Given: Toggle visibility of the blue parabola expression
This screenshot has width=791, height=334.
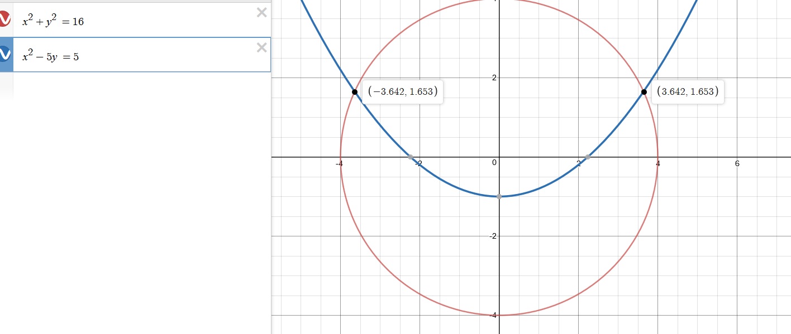Looking at the screenshot, I should click(x=5, y=54).
